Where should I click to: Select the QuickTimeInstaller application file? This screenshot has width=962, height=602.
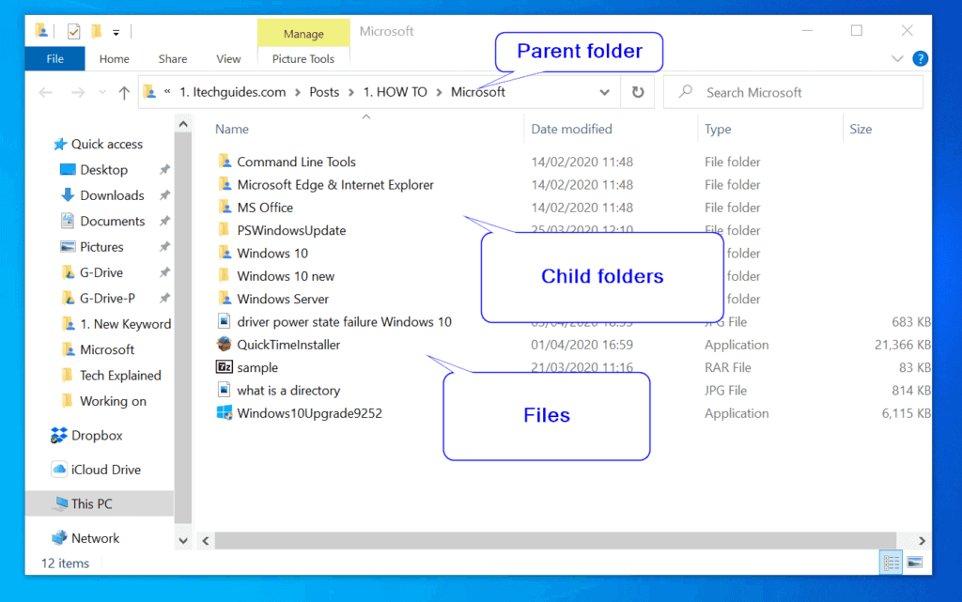click(278, 345)
